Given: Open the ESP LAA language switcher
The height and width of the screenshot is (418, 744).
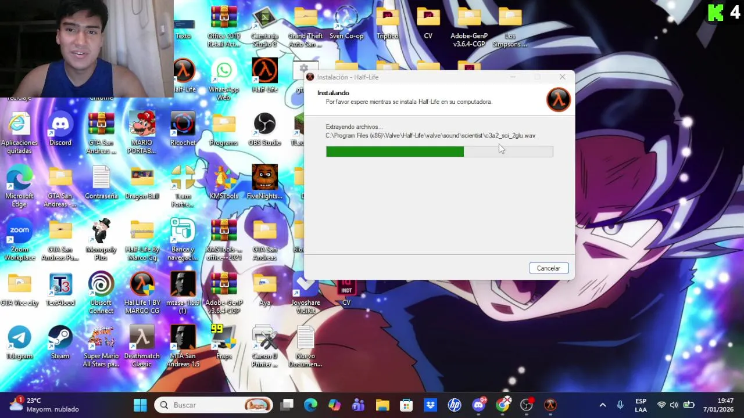Looking at the screenshot, I should (x=641, y=405).
